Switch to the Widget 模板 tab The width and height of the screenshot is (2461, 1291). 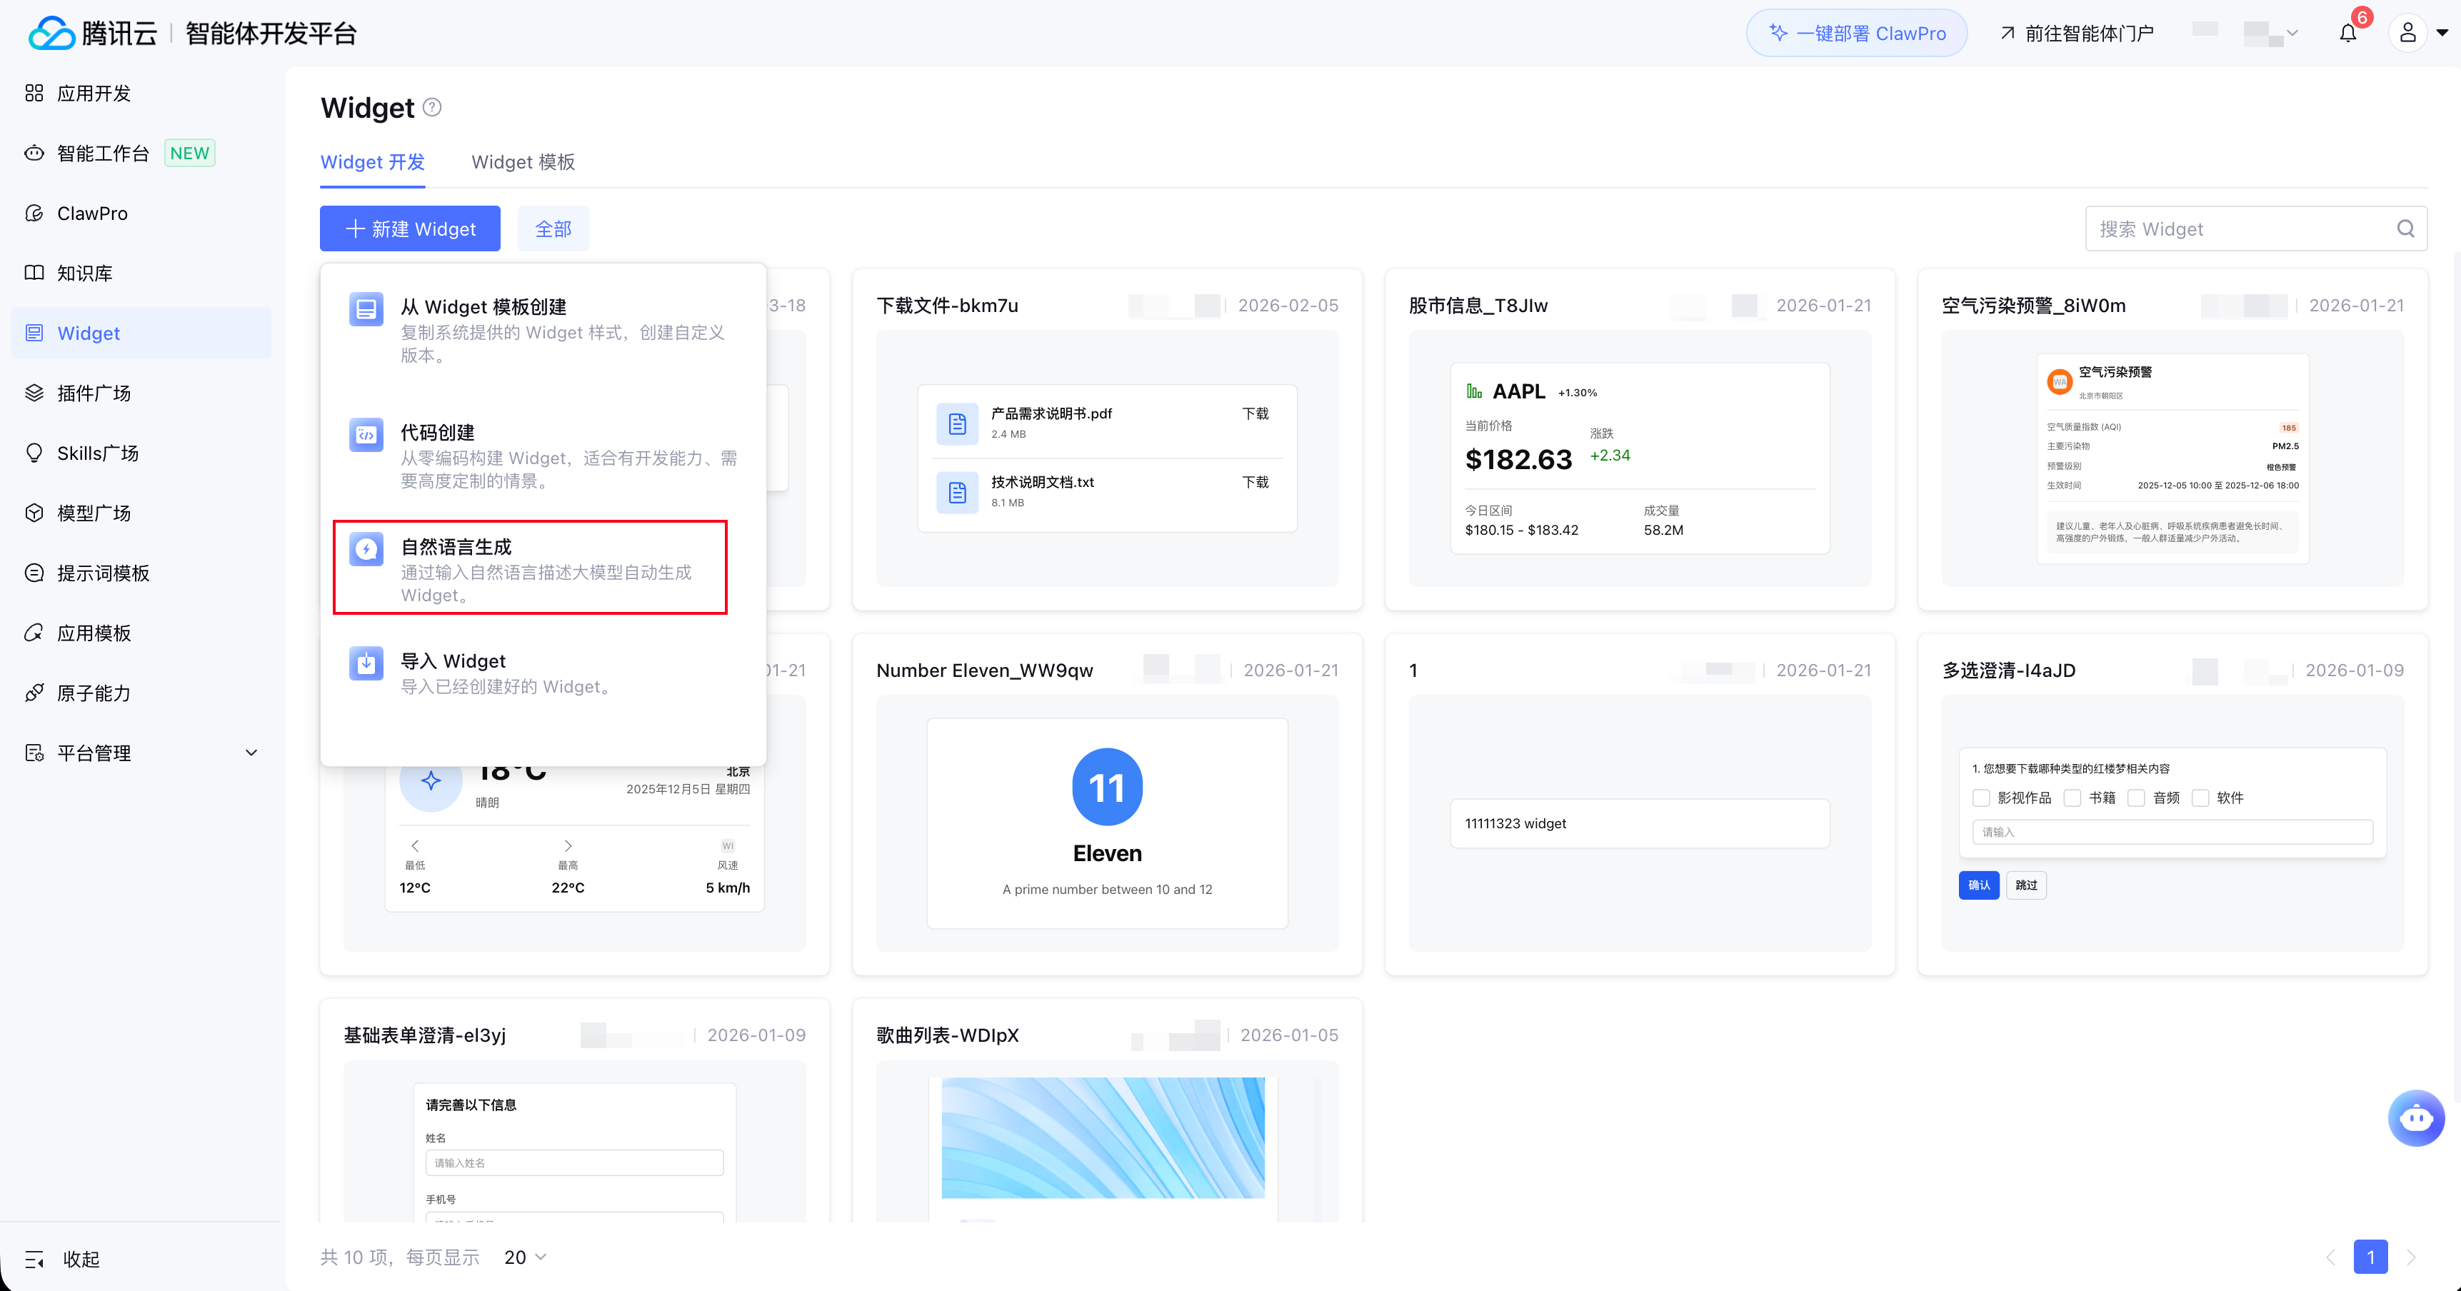523,162
